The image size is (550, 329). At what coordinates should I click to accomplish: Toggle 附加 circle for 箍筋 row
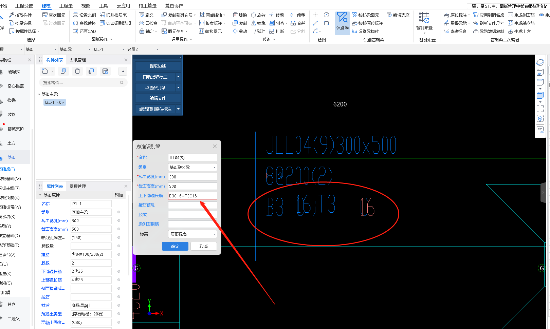[119, 254]
